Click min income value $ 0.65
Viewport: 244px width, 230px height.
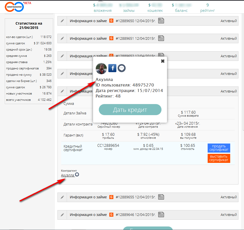pyautogui.click(x=148, y=146)
